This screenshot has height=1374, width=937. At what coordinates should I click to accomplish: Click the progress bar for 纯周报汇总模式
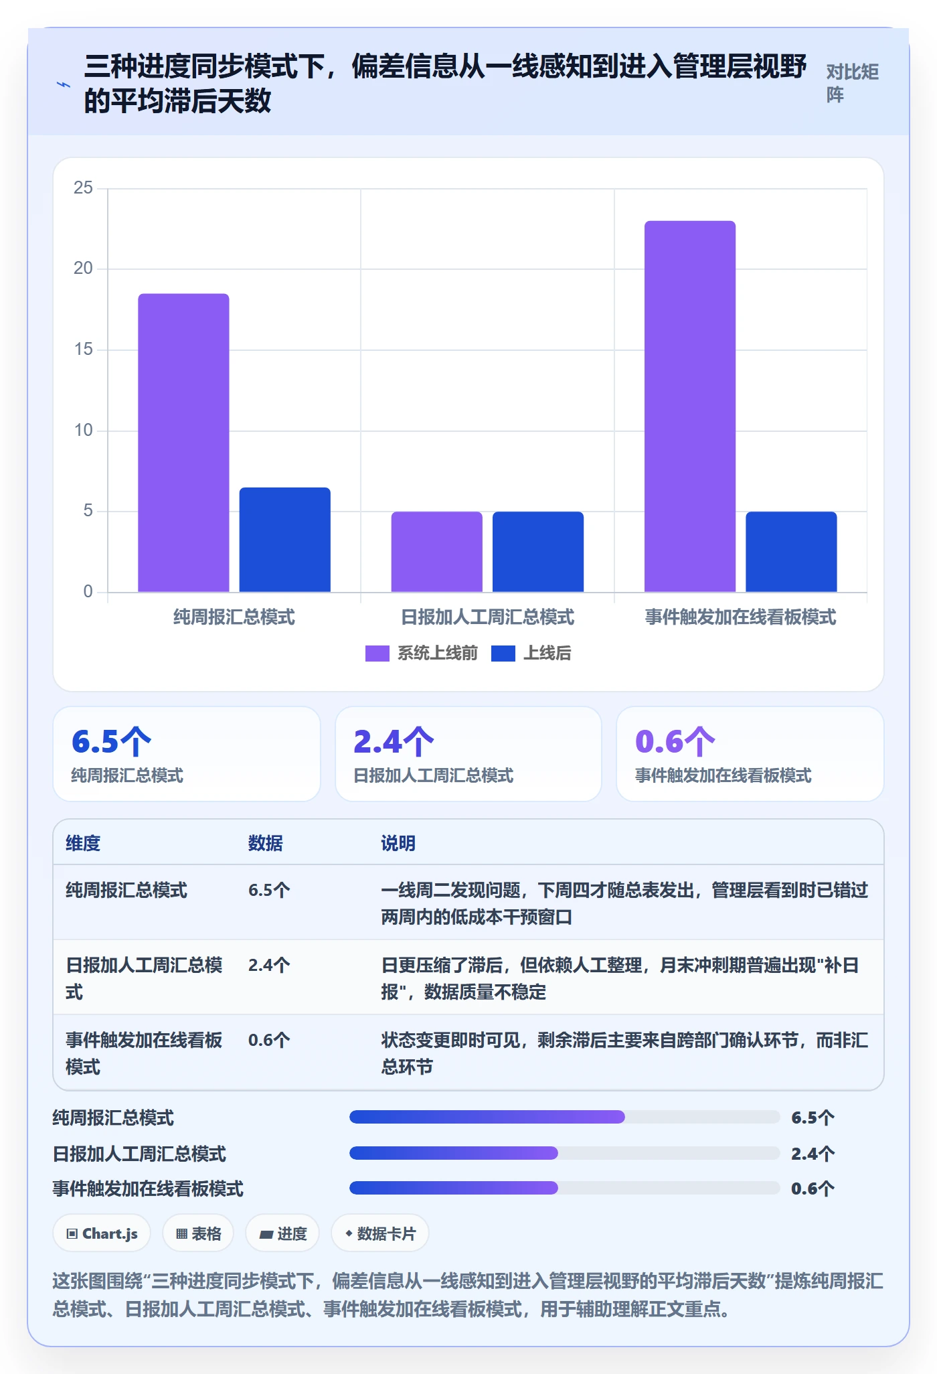565,1117
